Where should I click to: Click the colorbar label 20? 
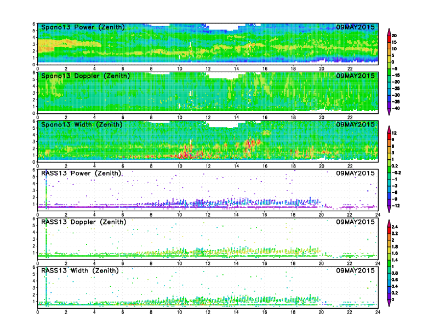click(x=394, y=36)
